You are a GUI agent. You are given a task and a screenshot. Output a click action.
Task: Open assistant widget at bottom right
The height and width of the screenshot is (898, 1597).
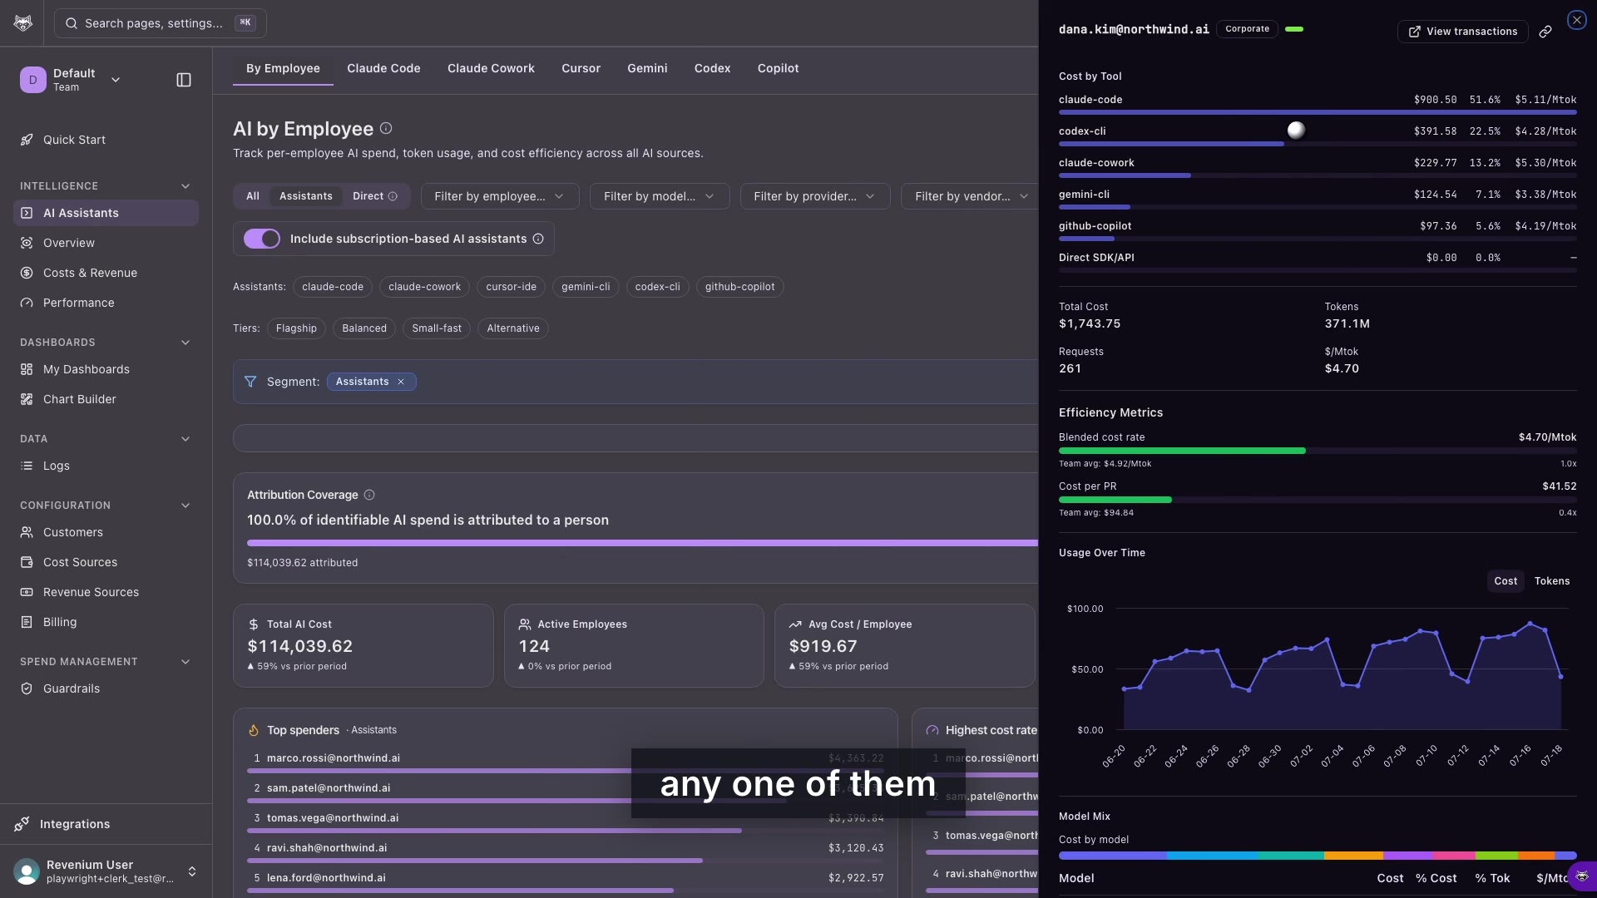(1582, 876)
